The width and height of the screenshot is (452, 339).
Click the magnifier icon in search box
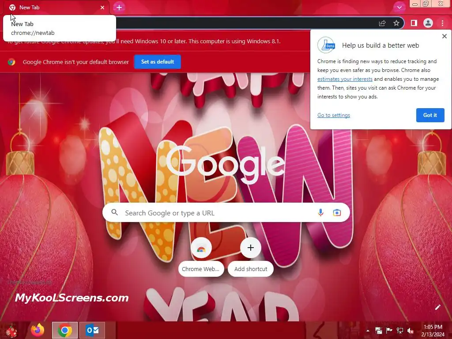[x=115, y=212]
